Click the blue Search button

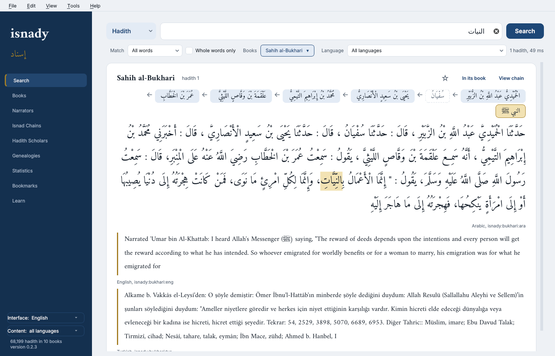525,31
